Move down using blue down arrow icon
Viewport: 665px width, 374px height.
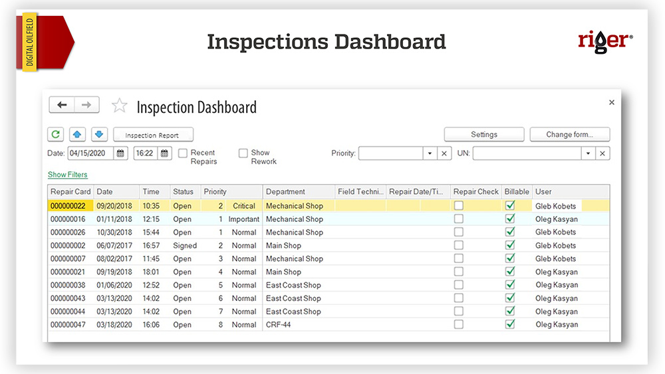pyautogui.click(x=99, y=134)
